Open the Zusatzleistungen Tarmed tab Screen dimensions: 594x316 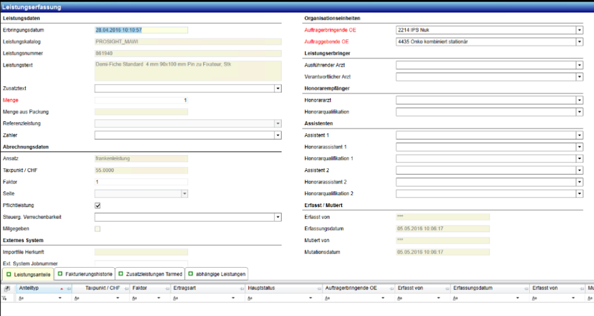151,274
